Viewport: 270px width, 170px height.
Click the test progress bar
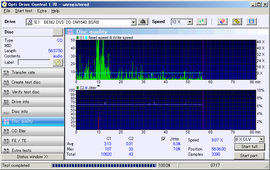pyautogui.click(x=104, y=165)
